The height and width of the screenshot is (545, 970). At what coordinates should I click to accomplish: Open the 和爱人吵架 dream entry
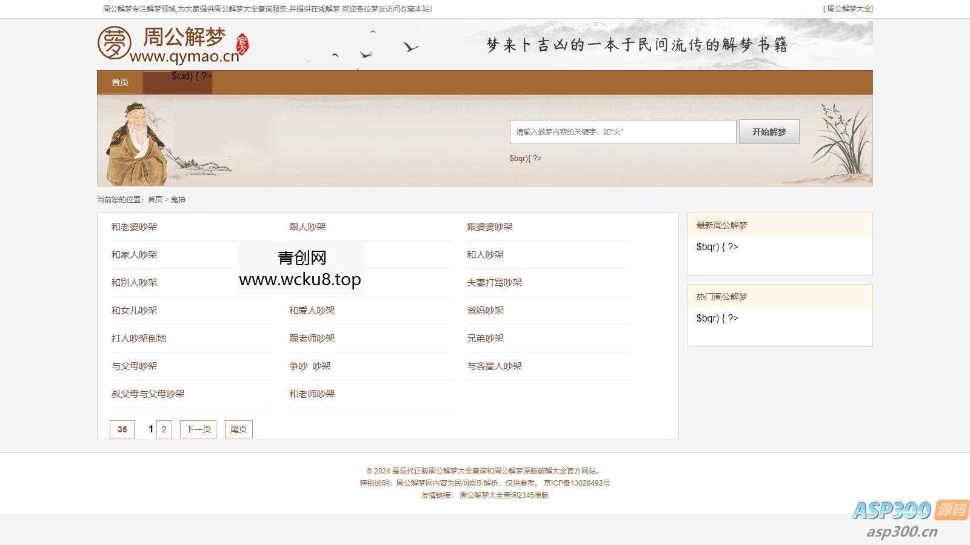coord(311,310)
